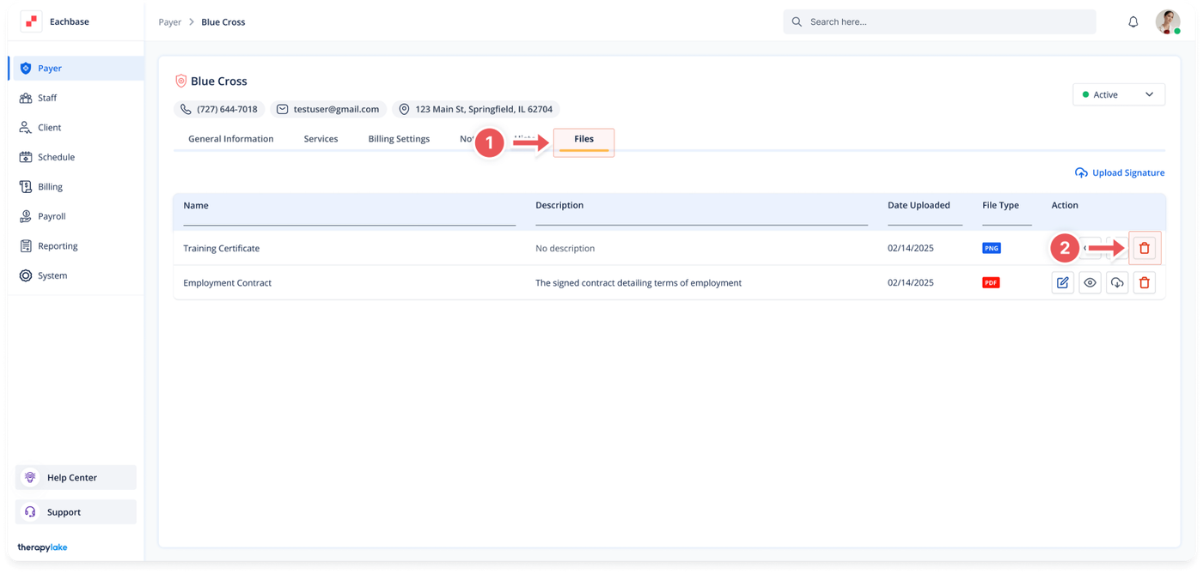1203x574 pixels.
Task: Delete the Training Certificate file
Action: [x=1145, y=248]
